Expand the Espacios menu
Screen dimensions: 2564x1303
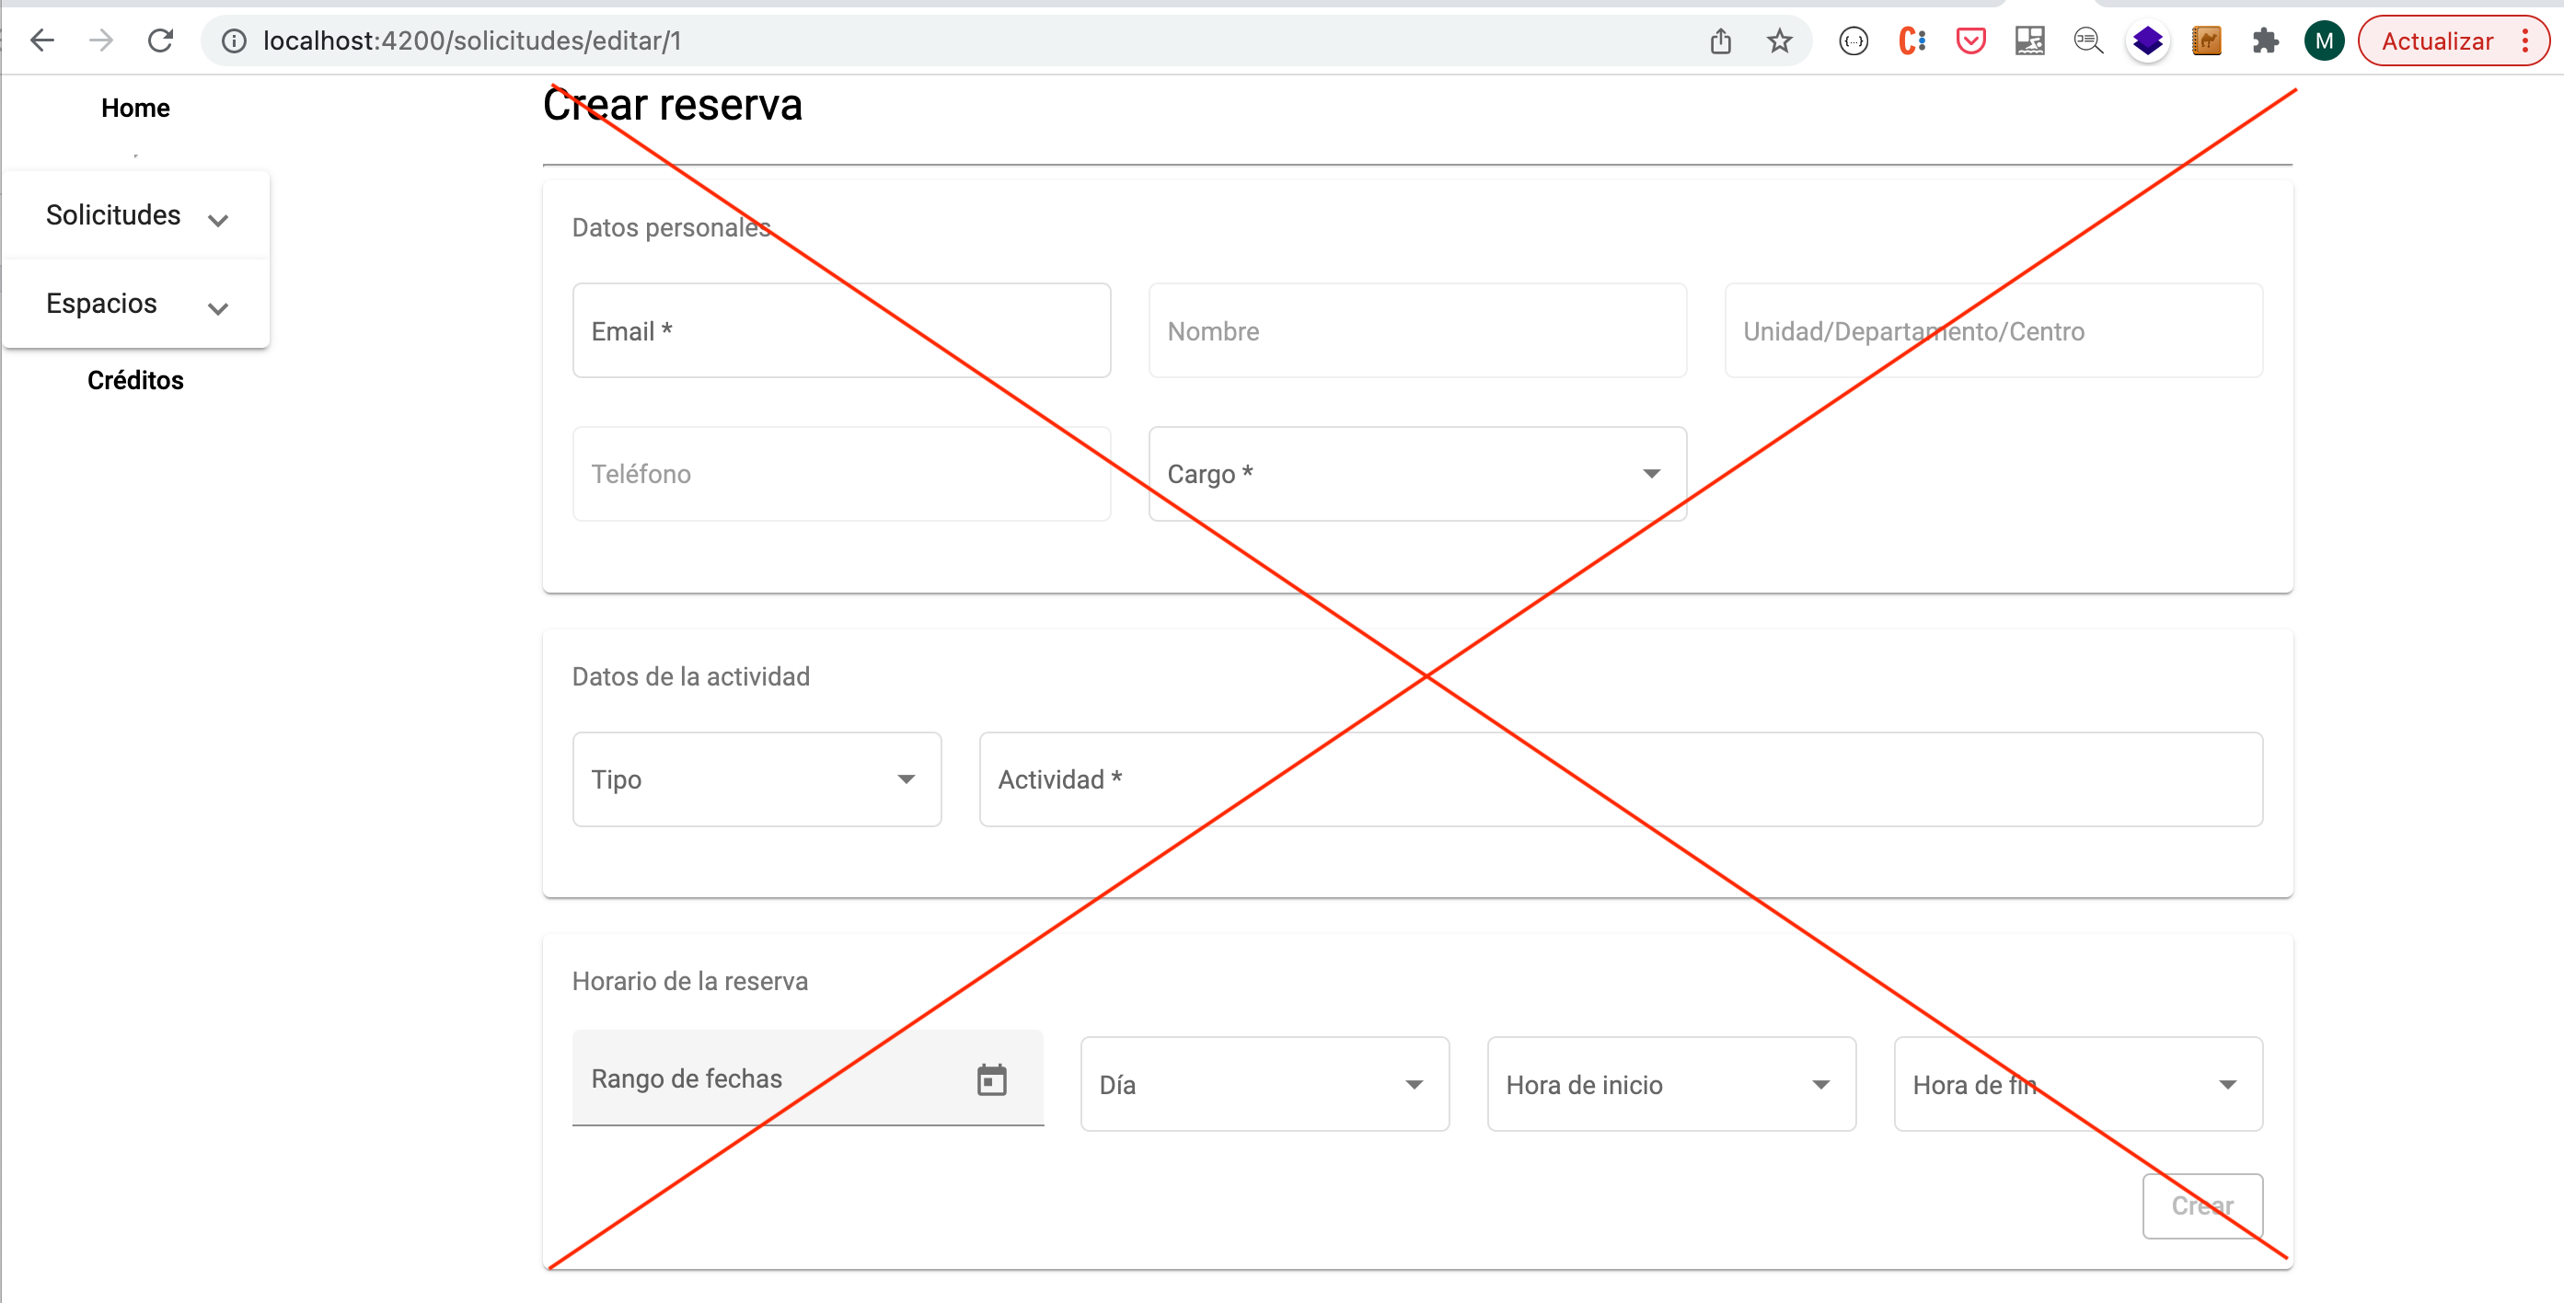(x=136, y=304)
